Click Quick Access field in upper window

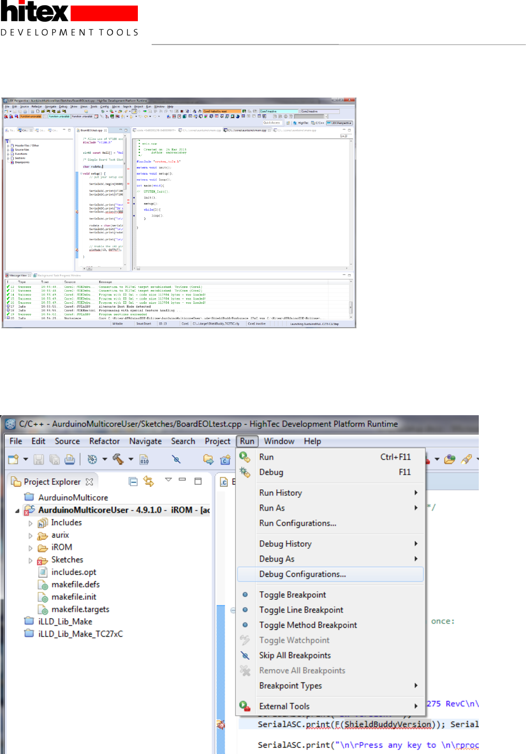tap(271, 122)
